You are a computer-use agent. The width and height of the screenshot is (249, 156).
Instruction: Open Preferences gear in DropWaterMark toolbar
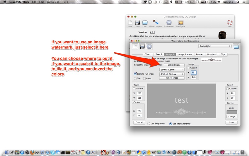click(x=169, y=24)
